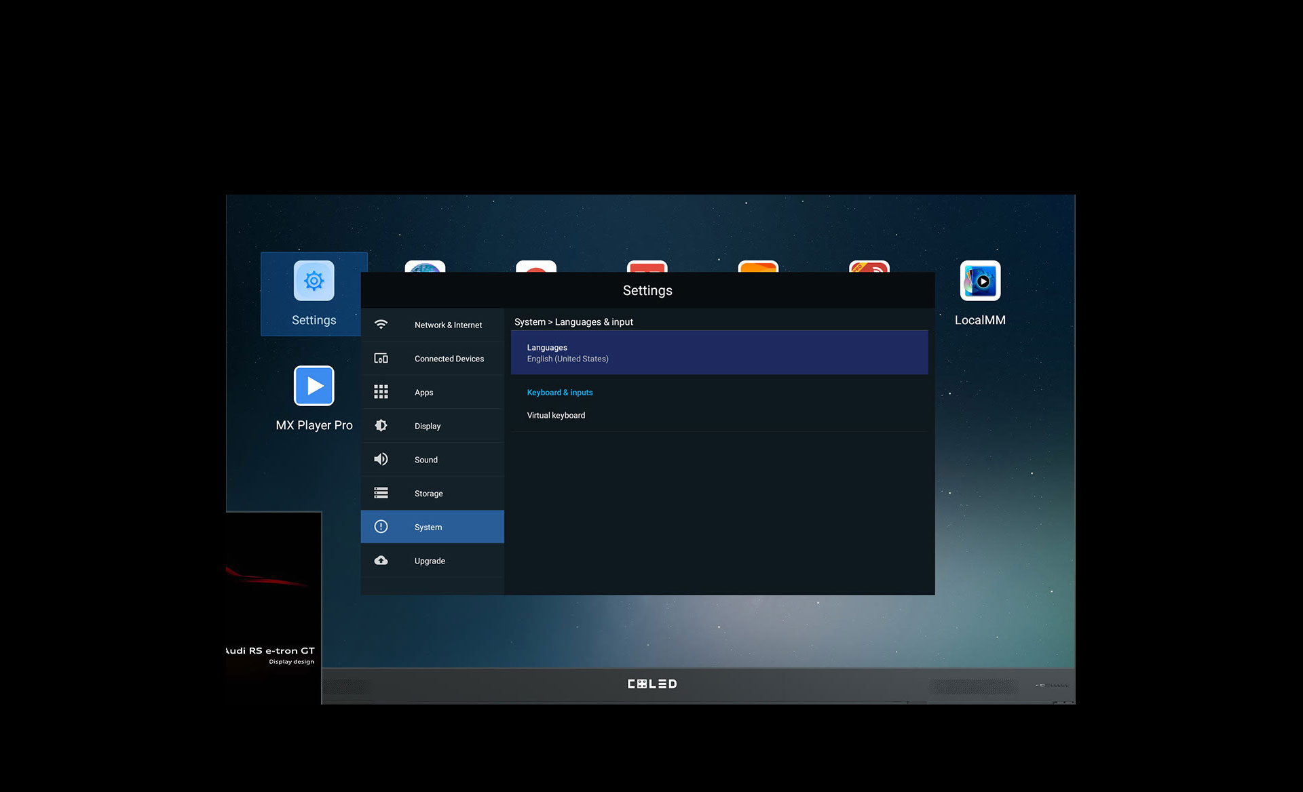
Task: Select the Storage menu item
Action: pyautogui.click(x=428, y=494)
